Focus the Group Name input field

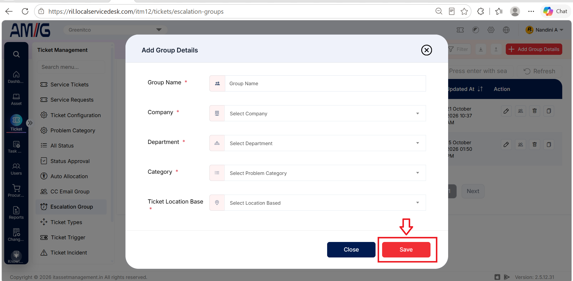click(325, 83)
